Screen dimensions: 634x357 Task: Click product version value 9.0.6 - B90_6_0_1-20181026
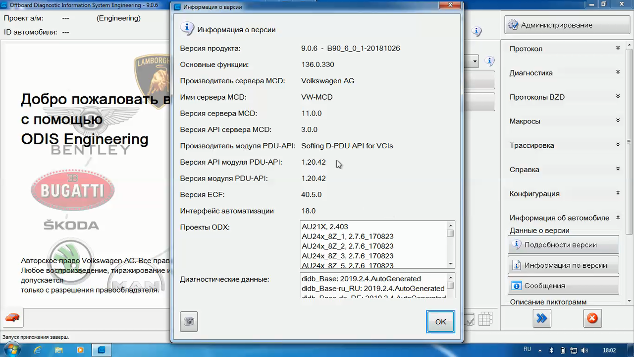351,49
